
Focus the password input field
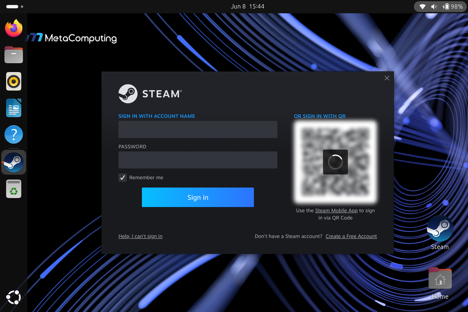coord(198,160)
